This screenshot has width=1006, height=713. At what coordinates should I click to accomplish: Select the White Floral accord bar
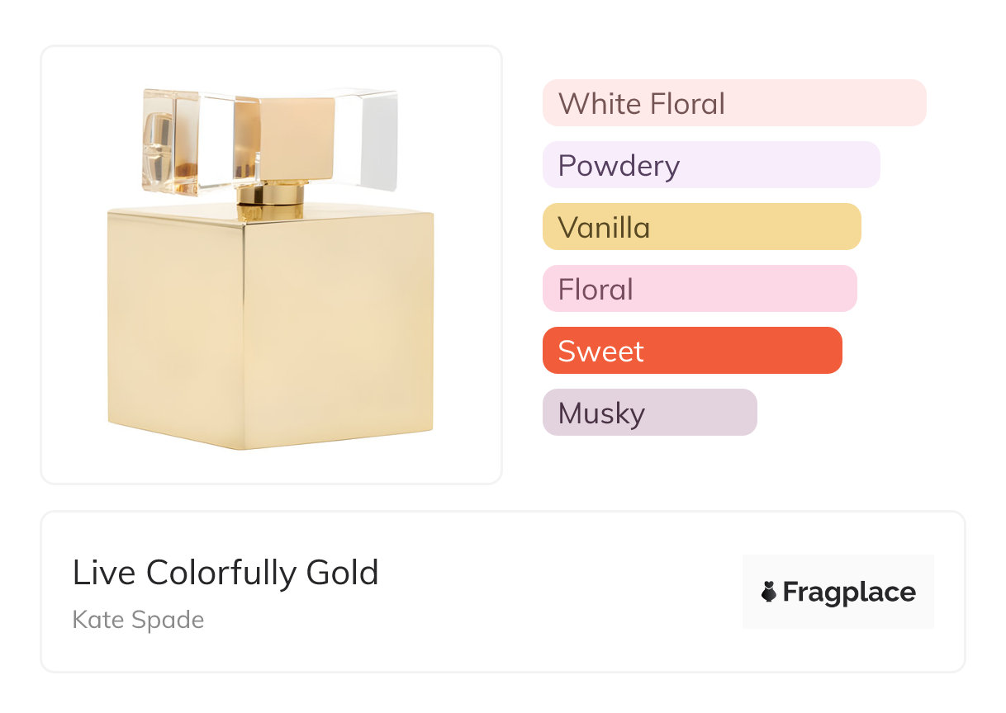pos(733,103)
